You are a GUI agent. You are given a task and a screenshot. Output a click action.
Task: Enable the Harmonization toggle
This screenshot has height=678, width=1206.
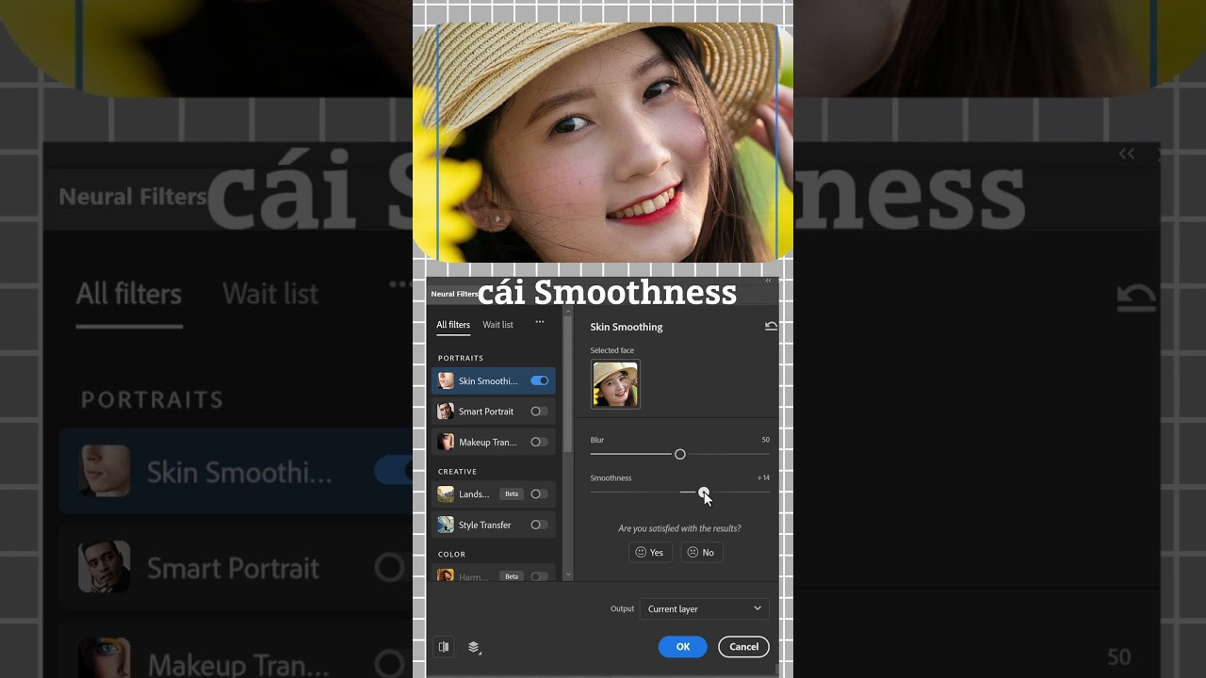pyautogui.click(x=539, y=576)
